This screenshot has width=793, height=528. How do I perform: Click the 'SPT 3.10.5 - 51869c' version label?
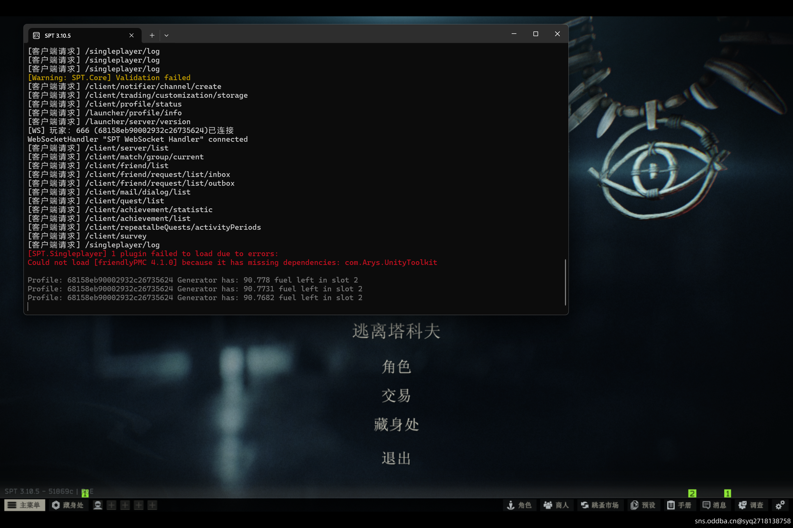(39, 491)
